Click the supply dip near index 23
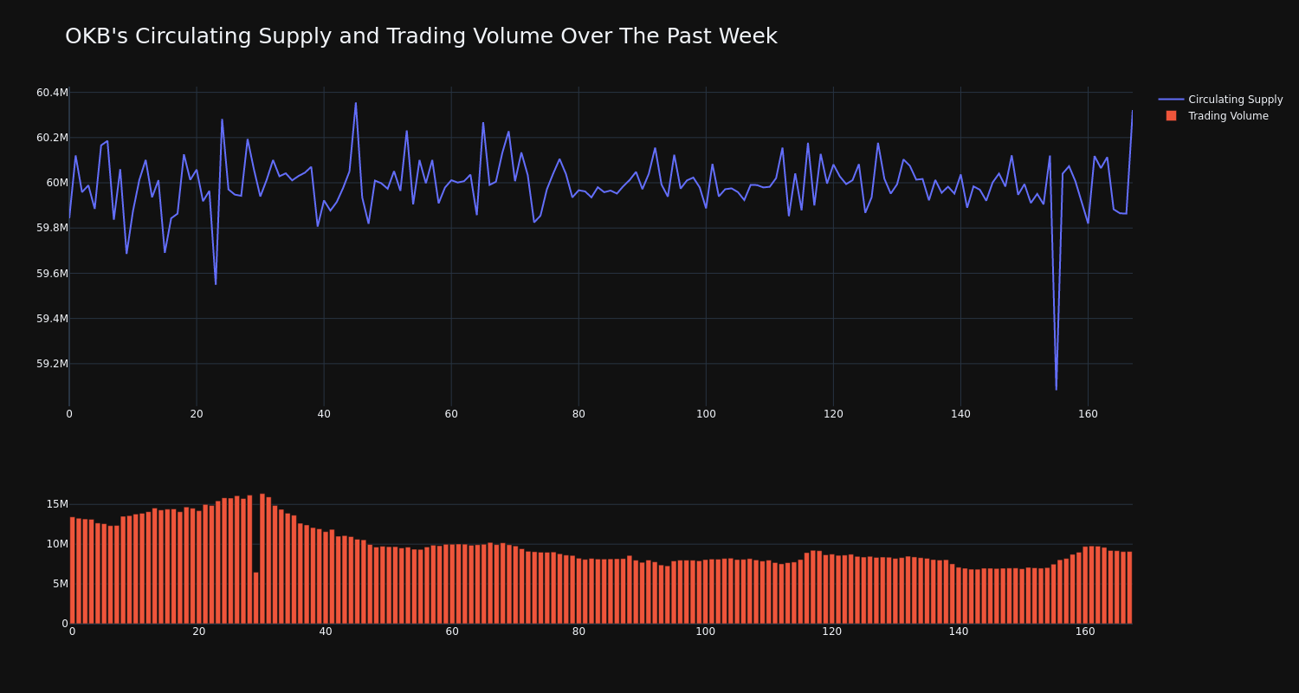This screenshot has height=693, width=1299. [216, 283]
